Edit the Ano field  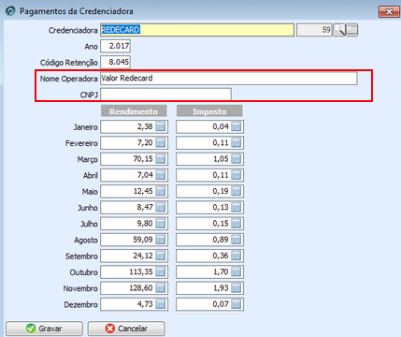[115, 46]
